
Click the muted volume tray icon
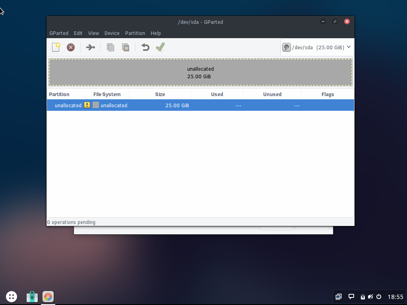pyautogui.click(x=370, y=296)
